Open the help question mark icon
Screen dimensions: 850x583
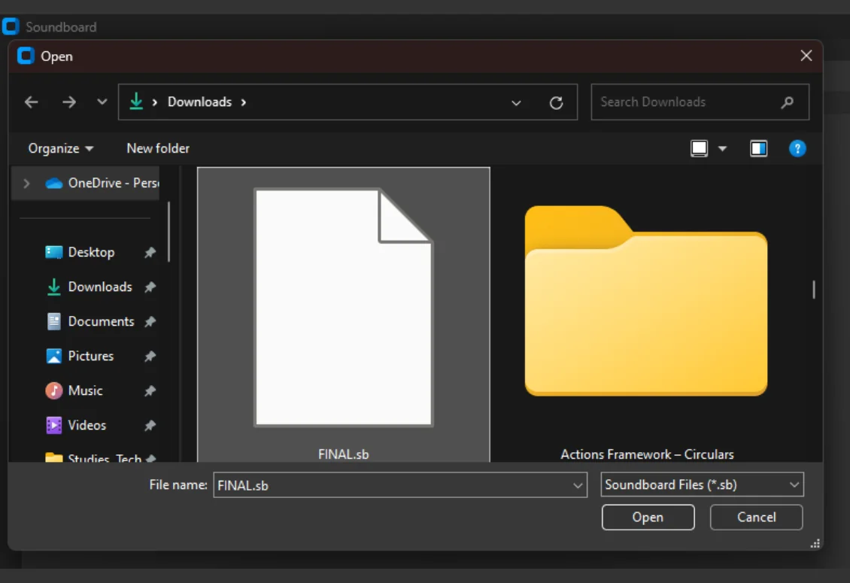(797, 149)
